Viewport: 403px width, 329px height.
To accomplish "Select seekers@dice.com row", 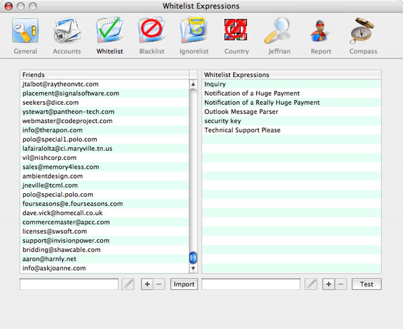I will coord(104,102).
